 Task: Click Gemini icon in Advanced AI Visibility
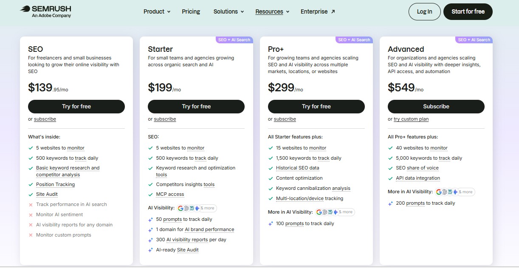(x=455, y=192)
